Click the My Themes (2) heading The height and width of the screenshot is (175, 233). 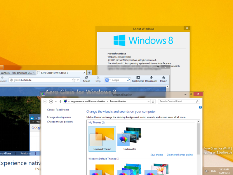pyautogui.click(x=97, y=122)
